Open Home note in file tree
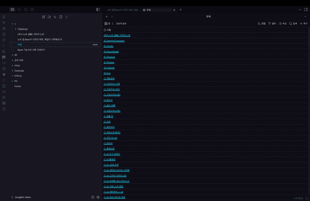Viewport: 310px width, 201px height. 18,86
